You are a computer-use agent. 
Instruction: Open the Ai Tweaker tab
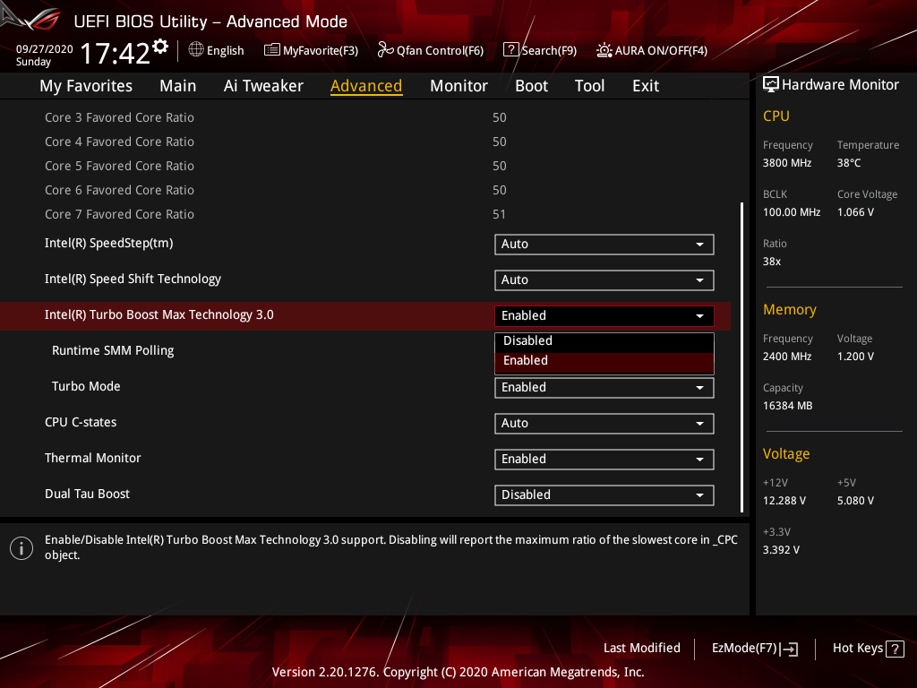(x=263, y=86)
